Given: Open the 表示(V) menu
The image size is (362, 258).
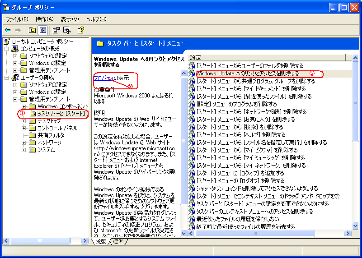Looking at the screenshot, I should coord(70,19).
